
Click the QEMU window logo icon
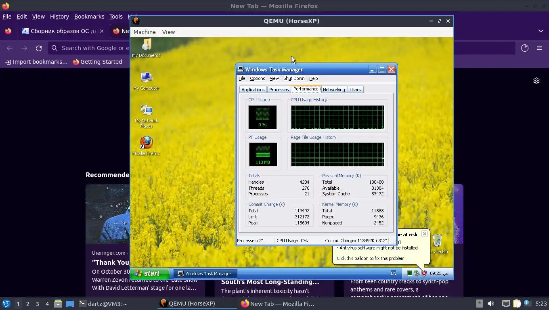[136, 21]
